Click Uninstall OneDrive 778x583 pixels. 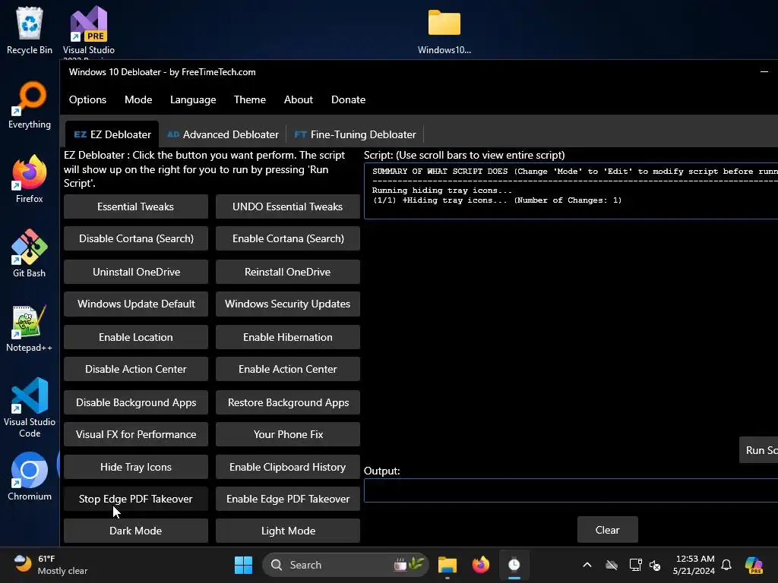(x=135, y=272)
